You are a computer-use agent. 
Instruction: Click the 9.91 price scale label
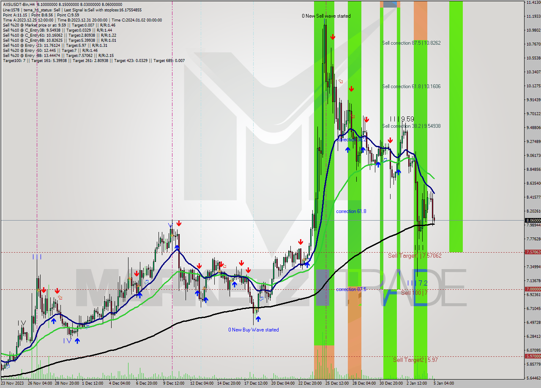(533, 100)
